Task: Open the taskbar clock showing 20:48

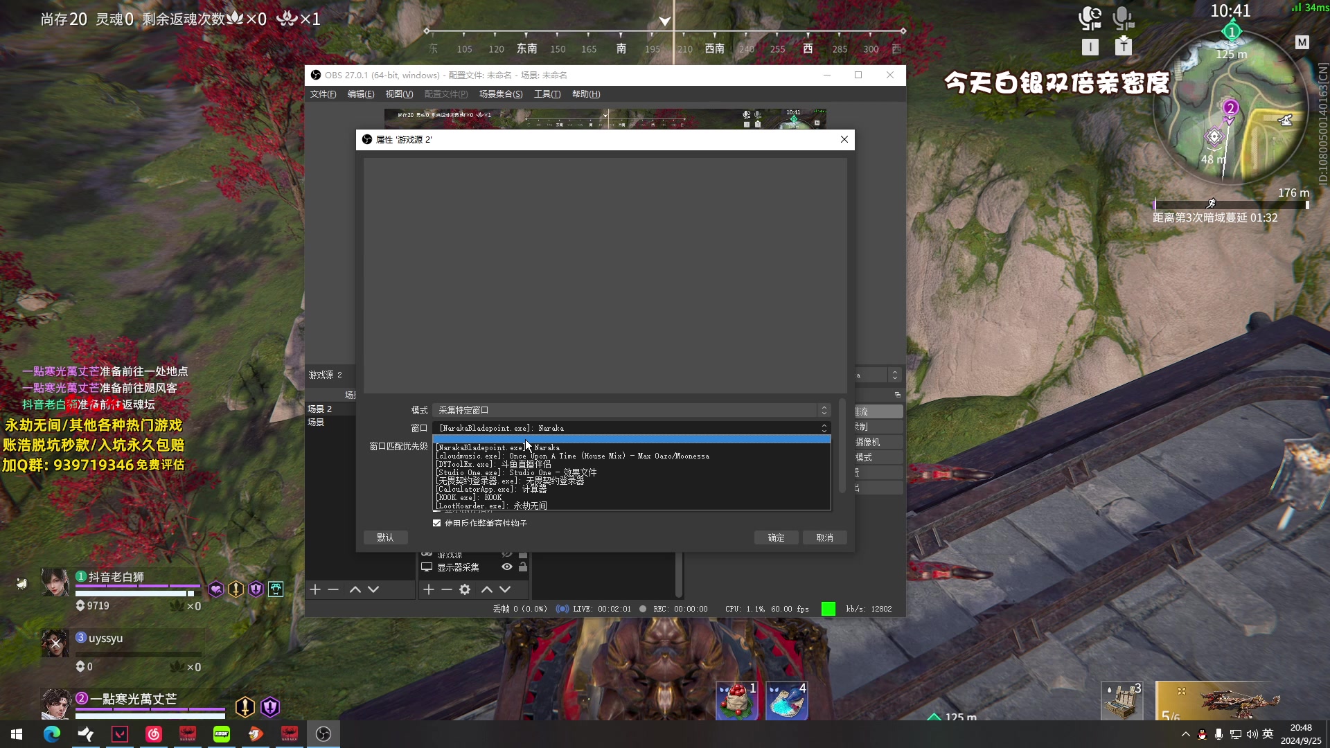Action: [1301, 734]
